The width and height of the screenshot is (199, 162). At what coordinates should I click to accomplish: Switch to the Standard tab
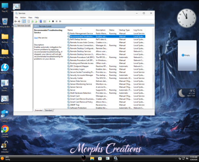click(49, 110)
